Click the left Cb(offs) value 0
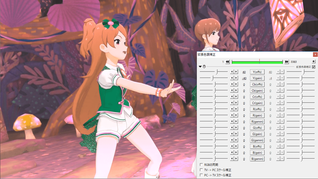 244,84
